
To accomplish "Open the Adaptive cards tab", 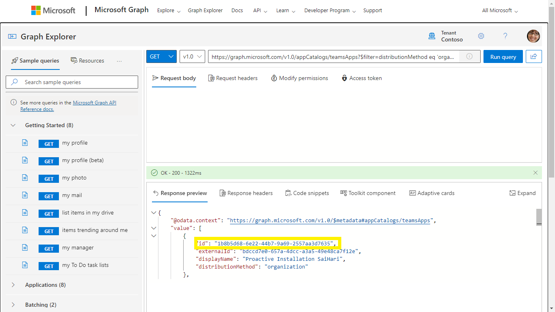I will 432,193.
